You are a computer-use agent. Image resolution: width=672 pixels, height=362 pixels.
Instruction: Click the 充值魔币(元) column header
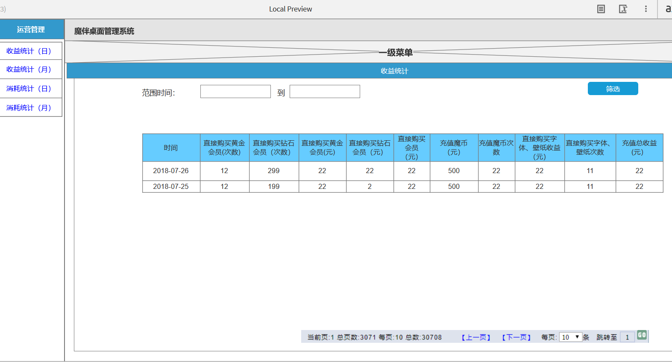click(454, 148)
